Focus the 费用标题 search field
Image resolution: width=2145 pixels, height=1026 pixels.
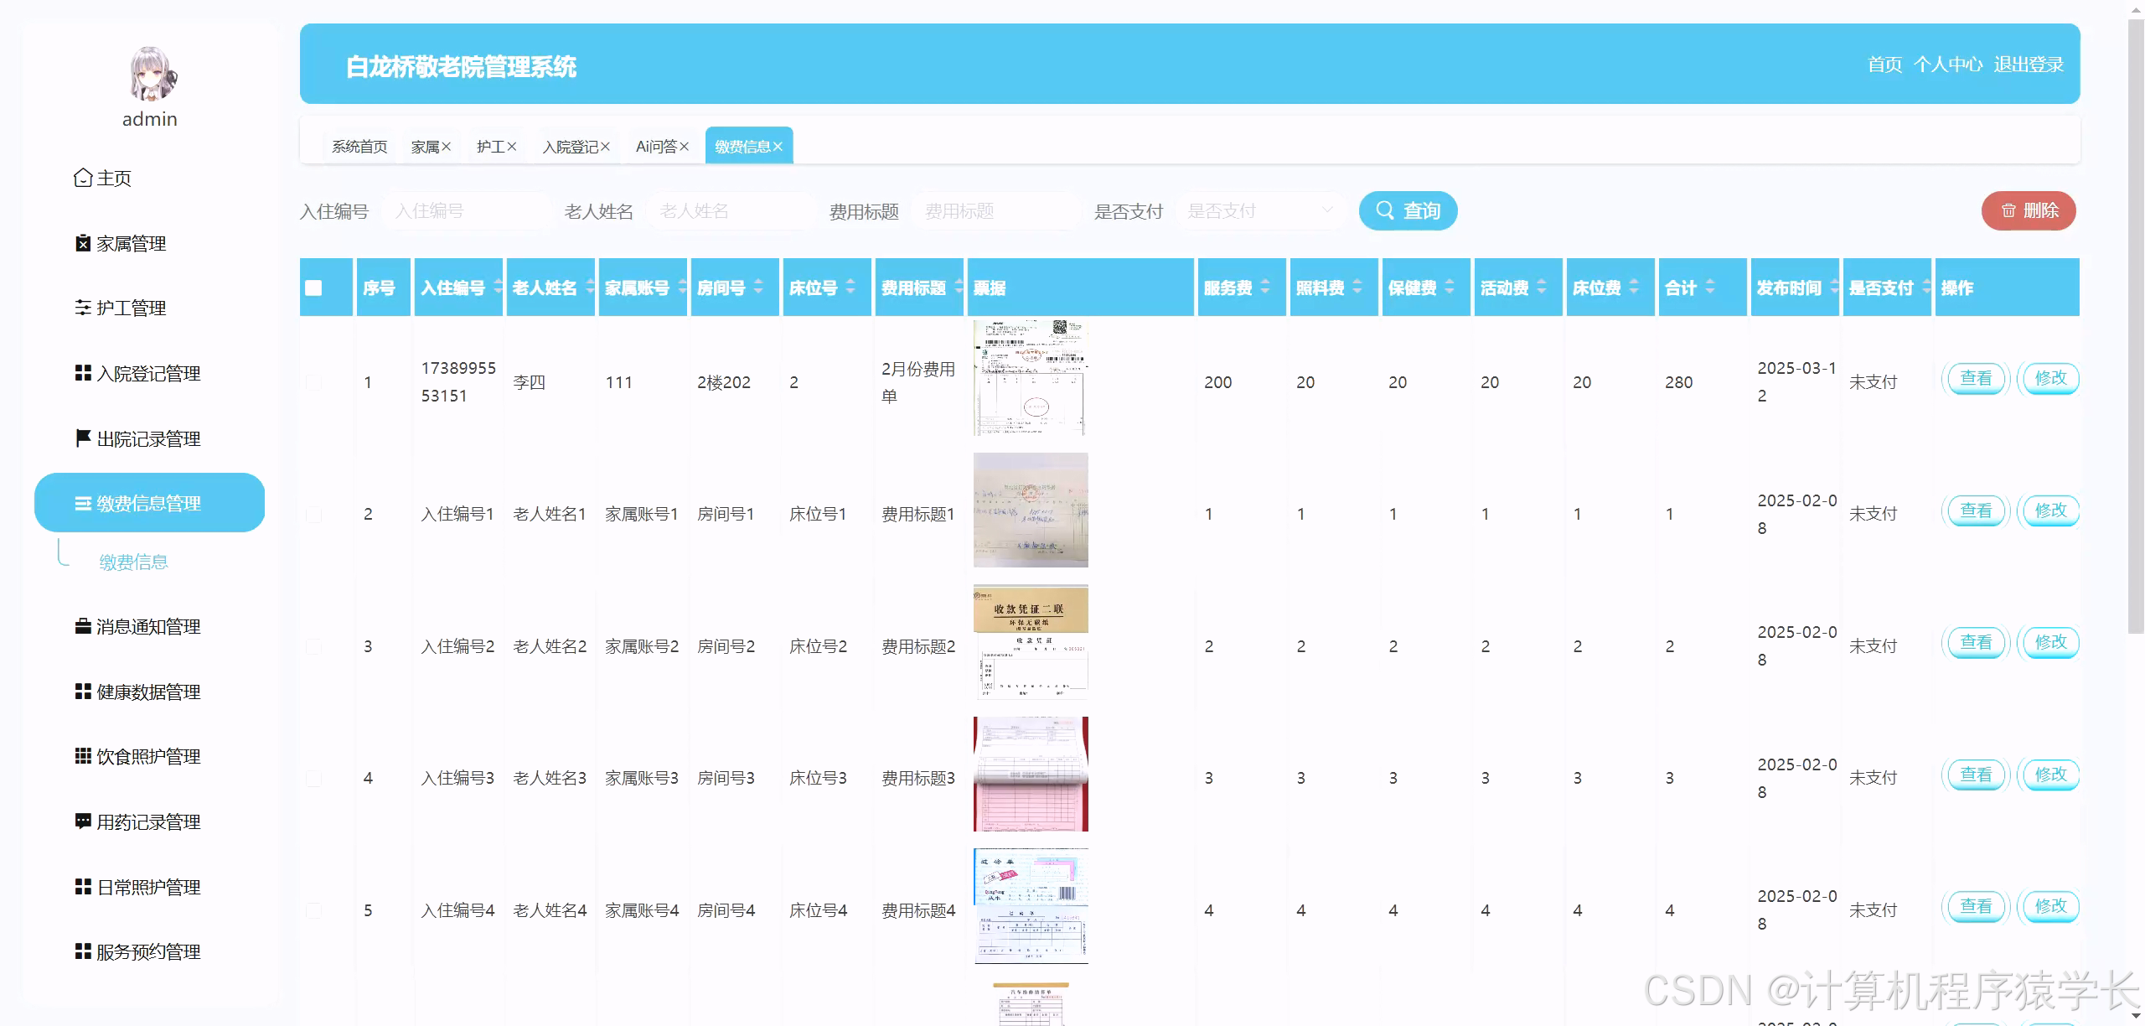[x=996, y=210]
